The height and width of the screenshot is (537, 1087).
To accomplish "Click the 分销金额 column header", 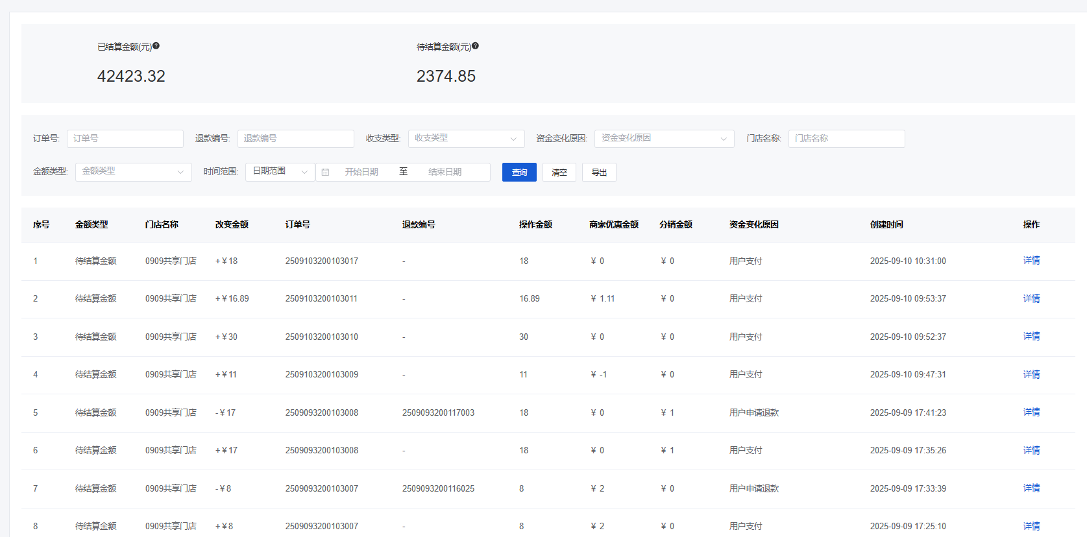I will [676, 224].
